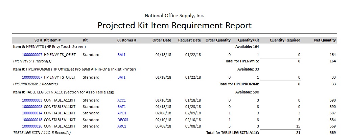This screenshot has width=352, height=140.
Task: Open sales order 1000000014 link
Action: click(32, 113)
